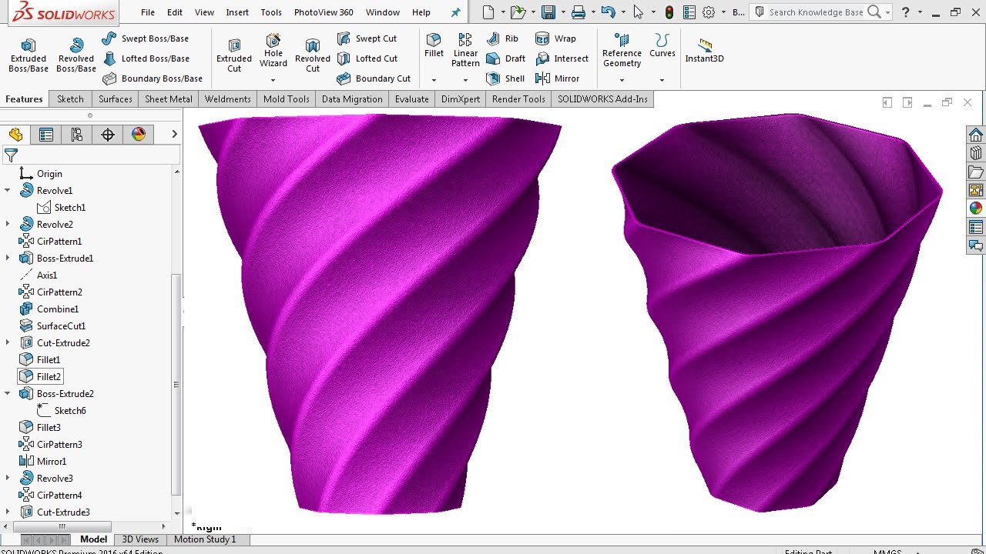
Task: Open the DimXpertManager tab
Action: [x=108, y=135]
